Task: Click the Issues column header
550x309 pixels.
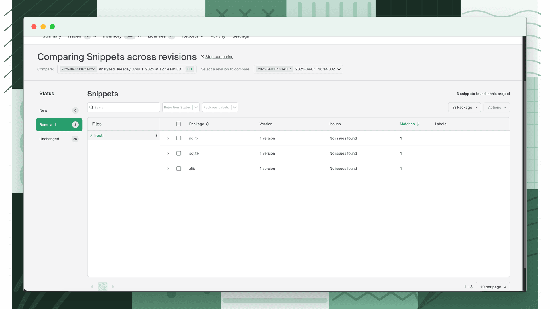Action: pos(335,124)
